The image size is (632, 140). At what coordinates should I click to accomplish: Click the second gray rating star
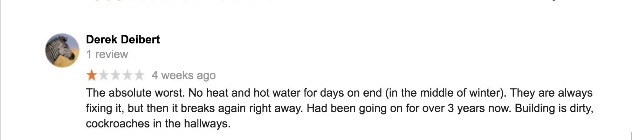coord(104,75)
